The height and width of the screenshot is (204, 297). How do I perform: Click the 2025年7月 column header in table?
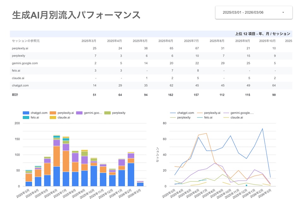pyautogui.click(x=191, y=41)
